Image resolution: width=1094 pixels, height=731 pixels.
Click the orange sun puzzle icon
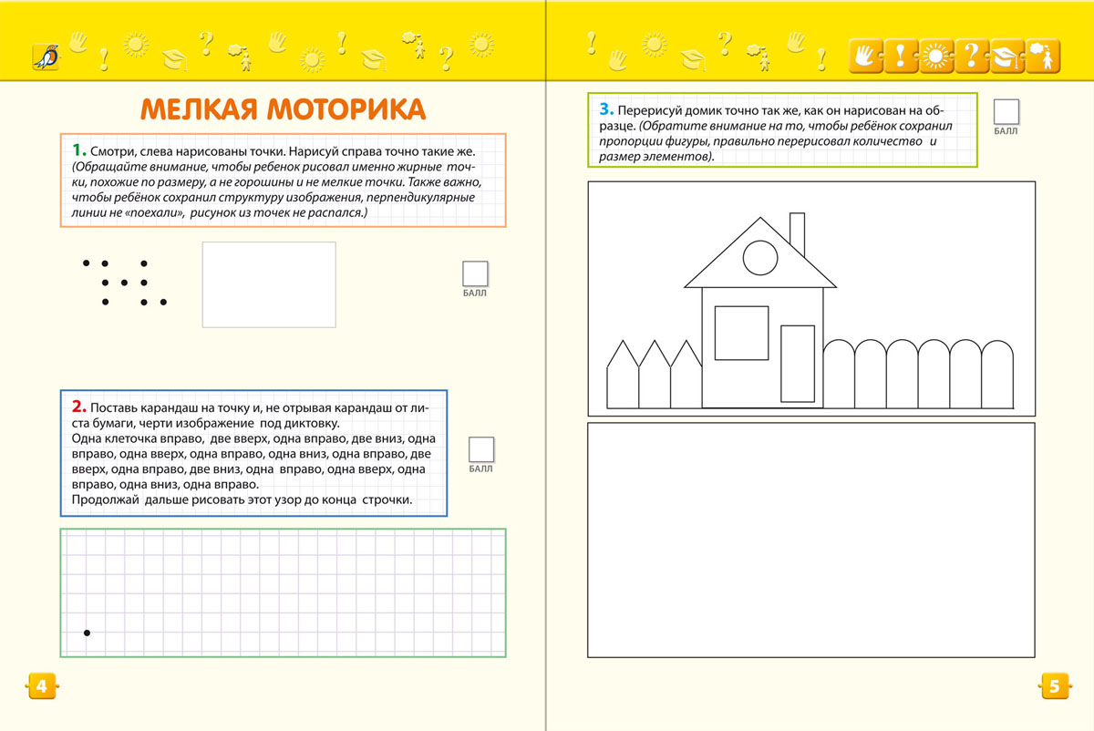935,57
